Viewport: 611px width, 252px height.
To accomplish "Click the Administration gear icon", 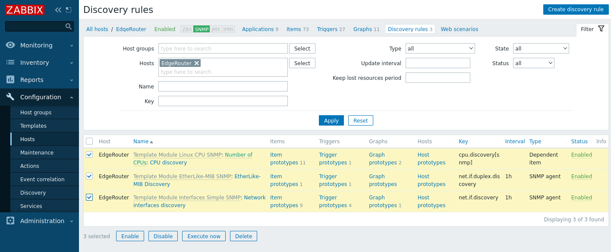I will coord(10,221).
